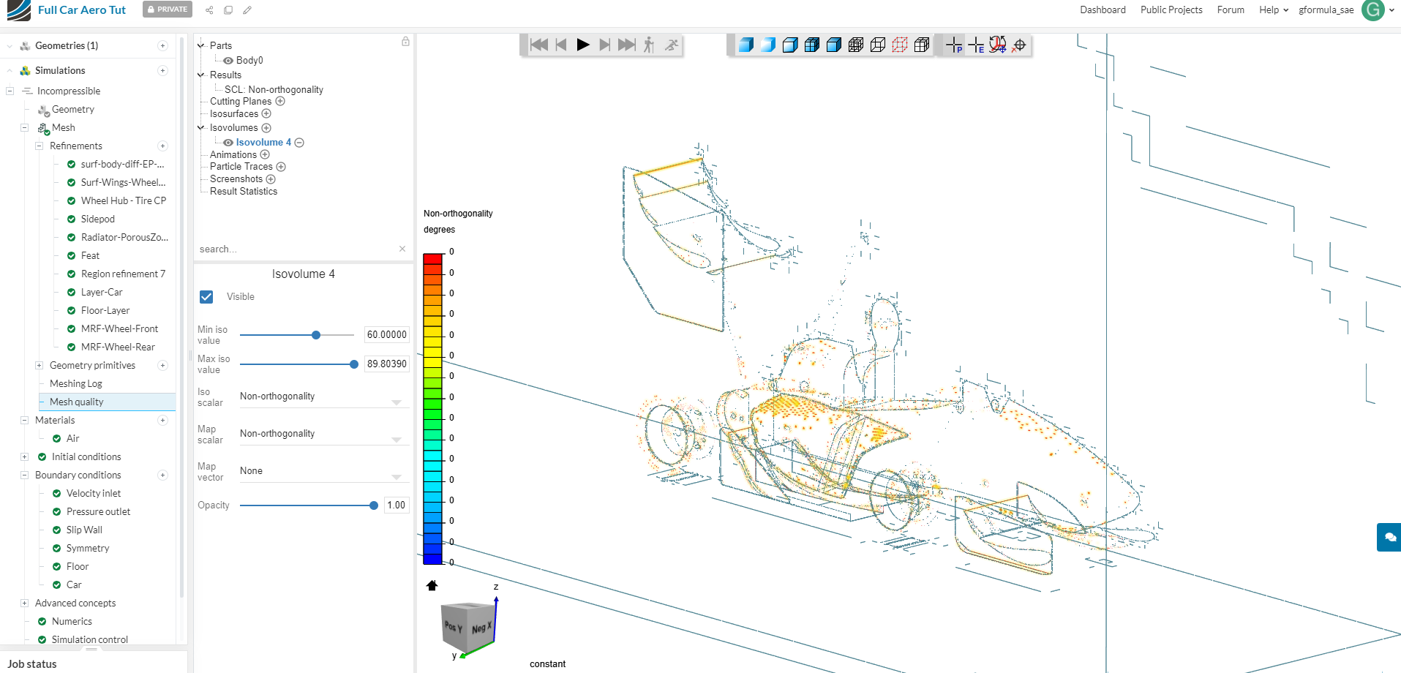Open the Help menu
This screenshot has width=1401, height=673.
click(x=1273, y=10)
